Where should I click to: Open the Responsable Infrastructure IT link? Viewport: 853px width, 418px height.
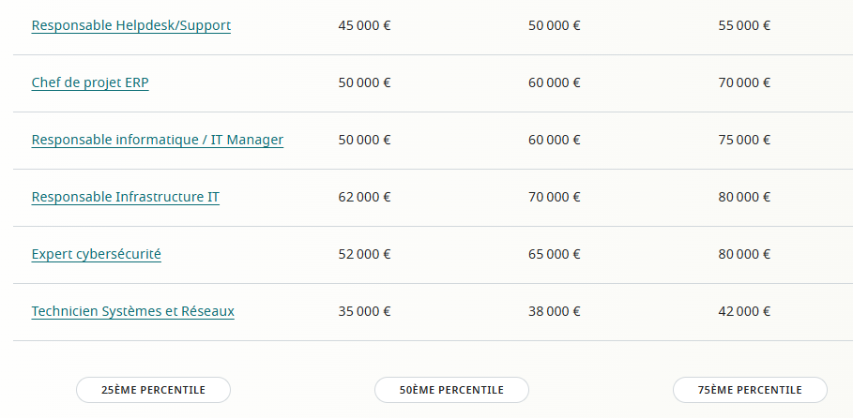(125, 197)
